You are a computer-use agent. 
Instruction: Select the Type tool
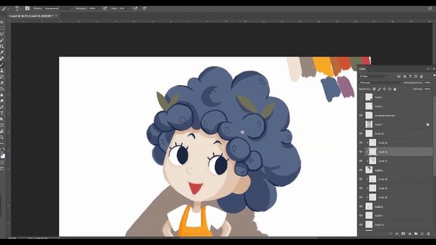click(x=2, y=113)
